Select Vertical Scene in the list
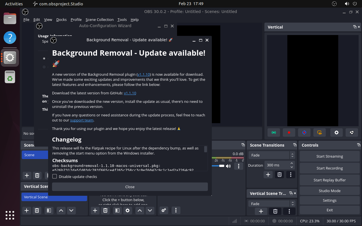This screenshot has width=362, height=226. pyautogui.click(x=54, y=197)
